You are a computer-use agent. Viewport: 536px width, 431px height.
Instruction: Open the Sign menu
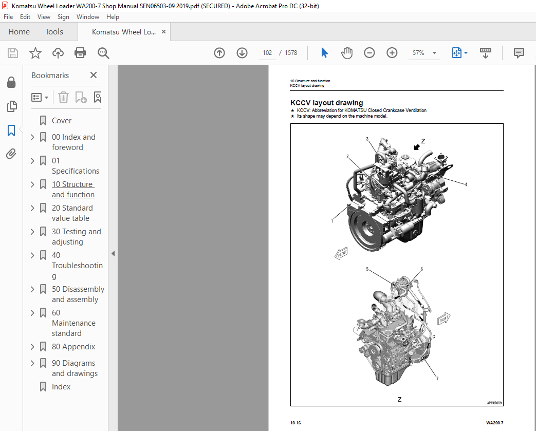[63, 17]
